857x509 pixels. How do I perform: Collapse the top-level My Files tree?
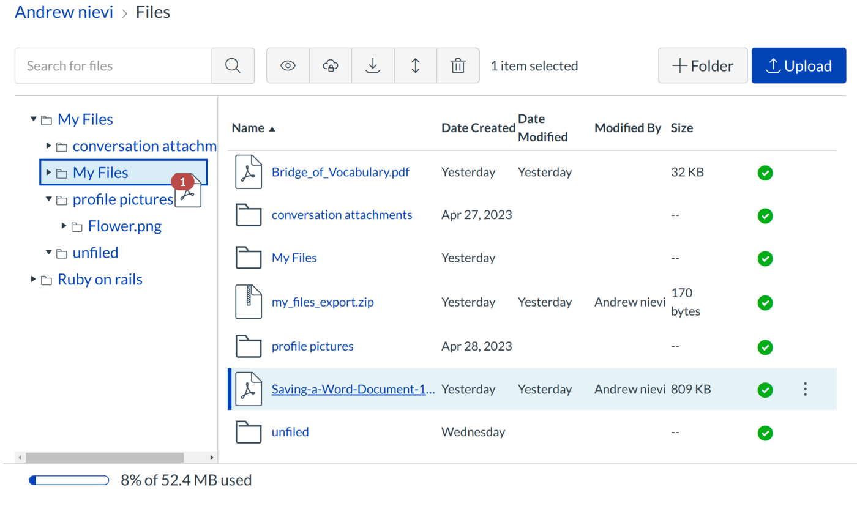[x=34, y=119]
